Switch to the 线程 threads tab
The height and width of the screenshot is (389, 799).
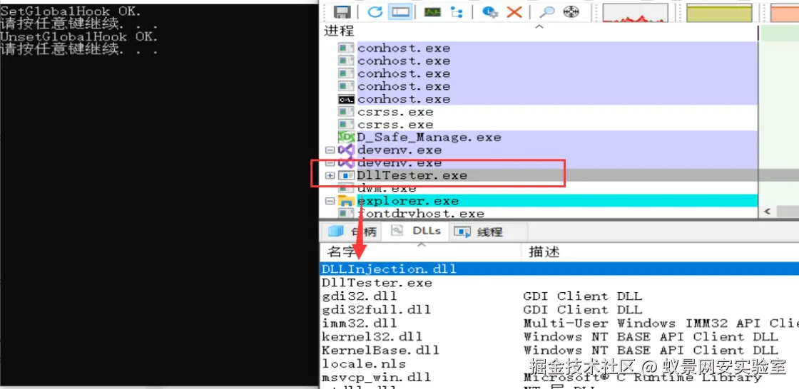[478, 232]
